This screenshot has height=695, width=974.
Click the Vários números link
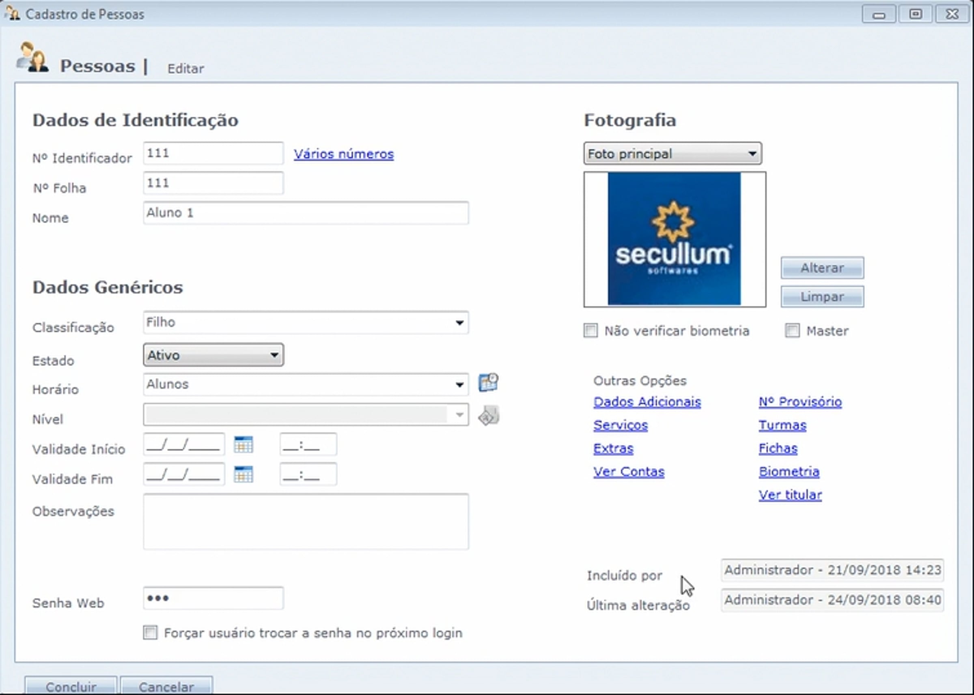343,154
